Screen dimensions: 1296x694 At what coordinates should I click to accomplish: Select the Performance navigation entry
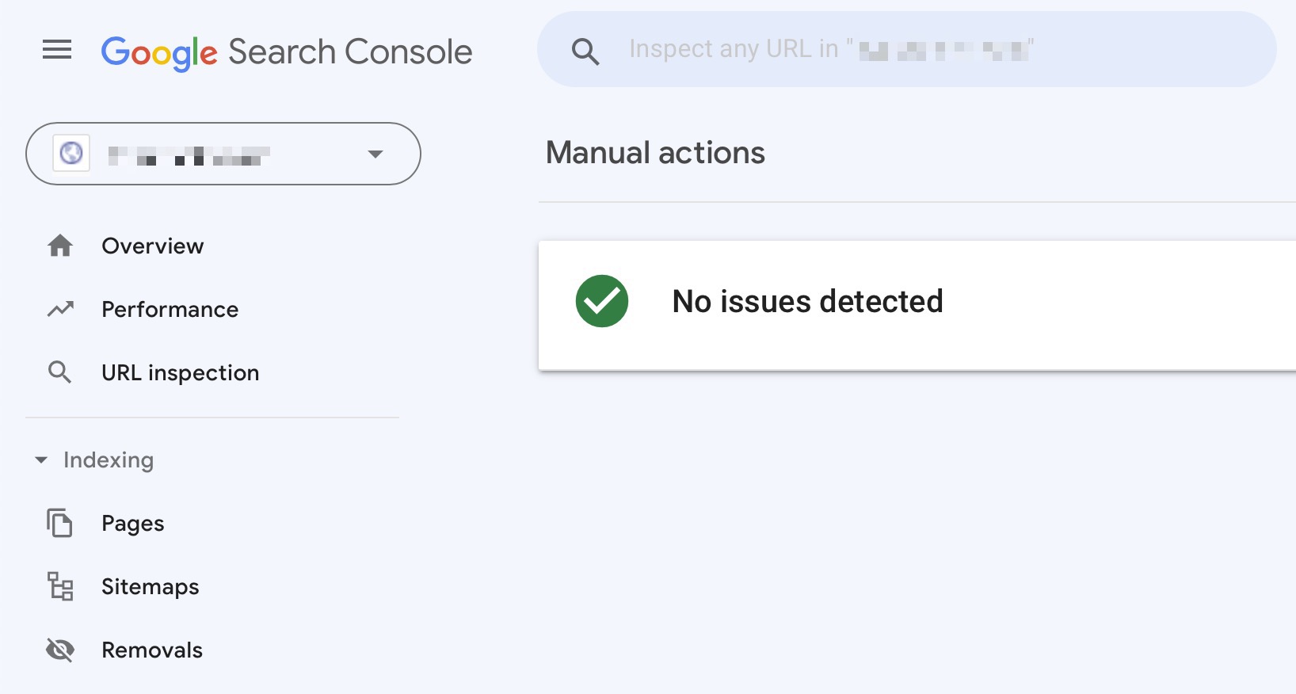point(170,309)
